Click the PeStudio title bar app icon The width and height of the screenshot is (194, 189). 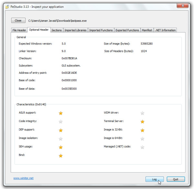[7, 7]
